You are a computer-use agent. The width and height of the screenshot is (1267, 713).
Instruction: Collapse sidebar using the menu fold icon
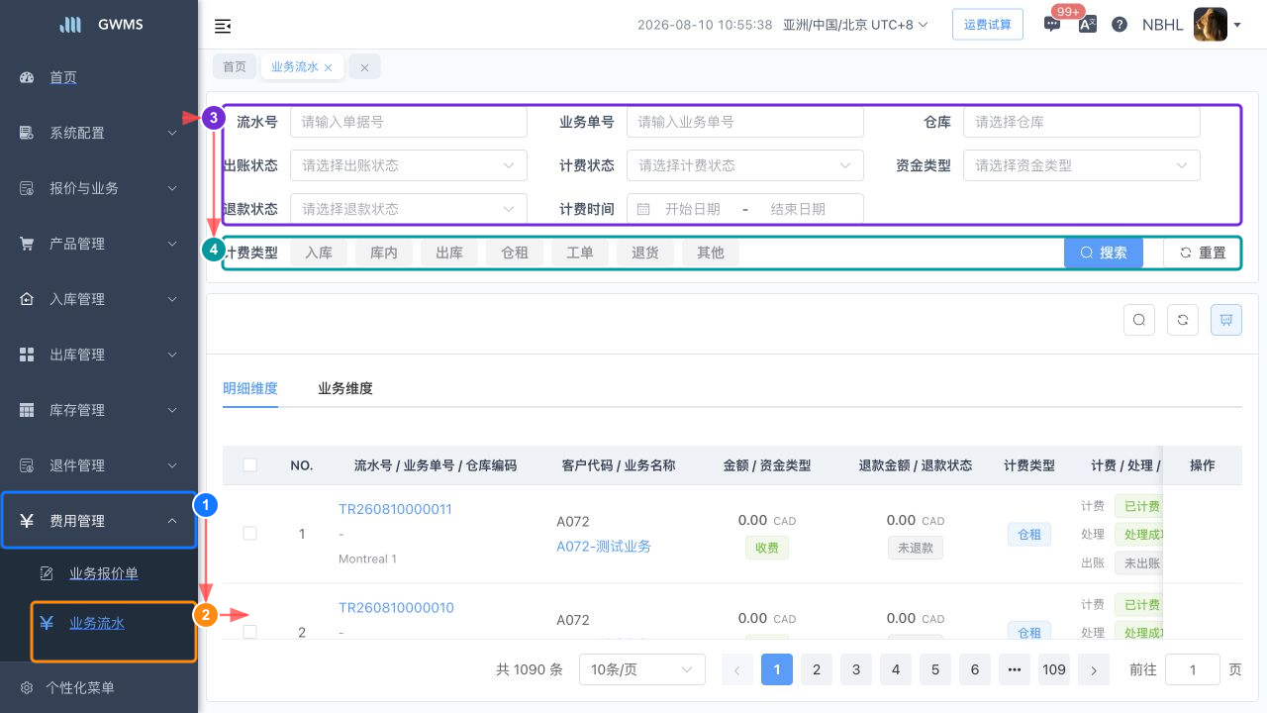[223, 26]
